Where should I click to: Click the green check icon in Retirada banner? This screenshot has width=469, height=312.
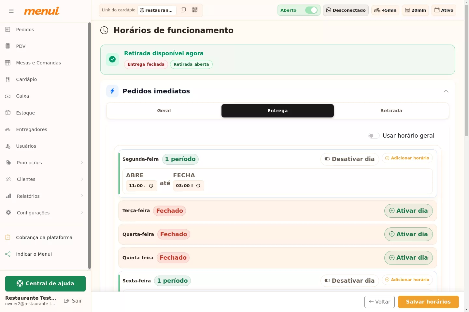[x=112, y=59]
